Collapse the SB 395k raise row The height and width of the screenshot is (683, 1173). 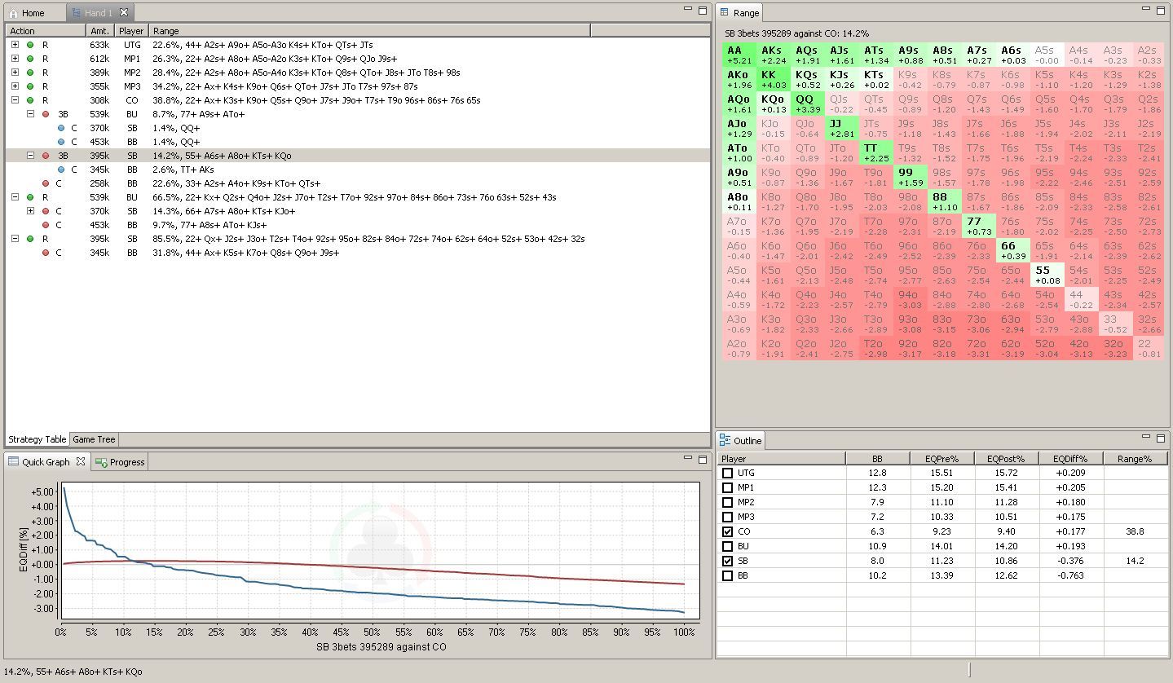click(15, 239)
